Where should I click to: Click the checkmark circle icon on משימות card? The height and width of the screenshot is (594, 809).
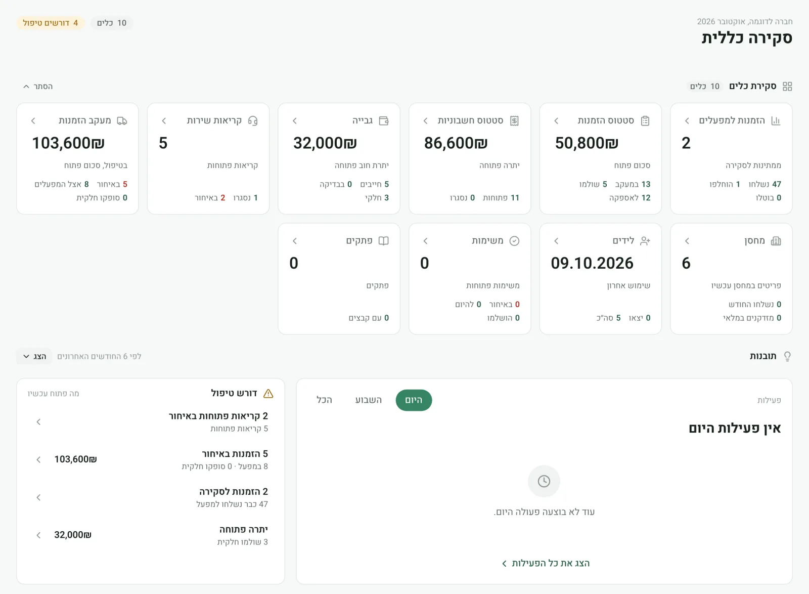click(514, 241)
